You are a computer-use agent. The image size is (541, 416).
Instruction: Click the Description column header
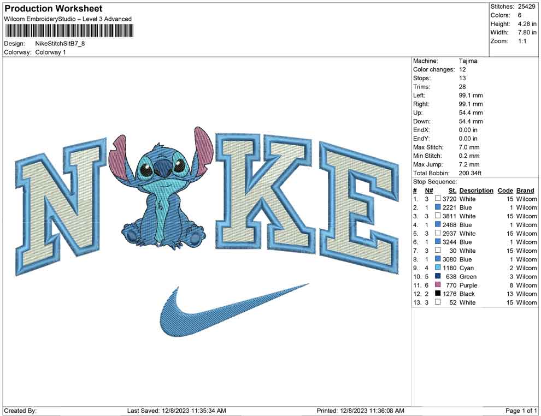[x=477, y=191]
